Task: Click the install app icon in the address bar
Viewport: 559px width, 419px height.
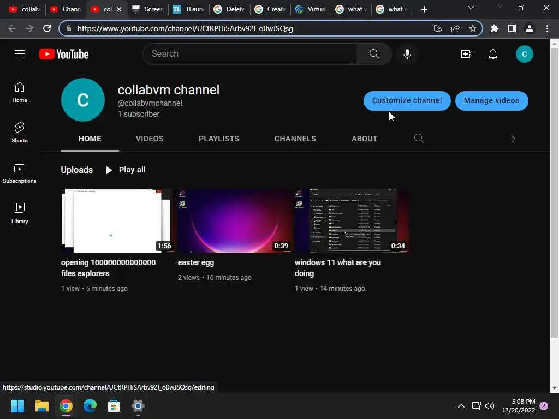Action: tap(437, 28)
